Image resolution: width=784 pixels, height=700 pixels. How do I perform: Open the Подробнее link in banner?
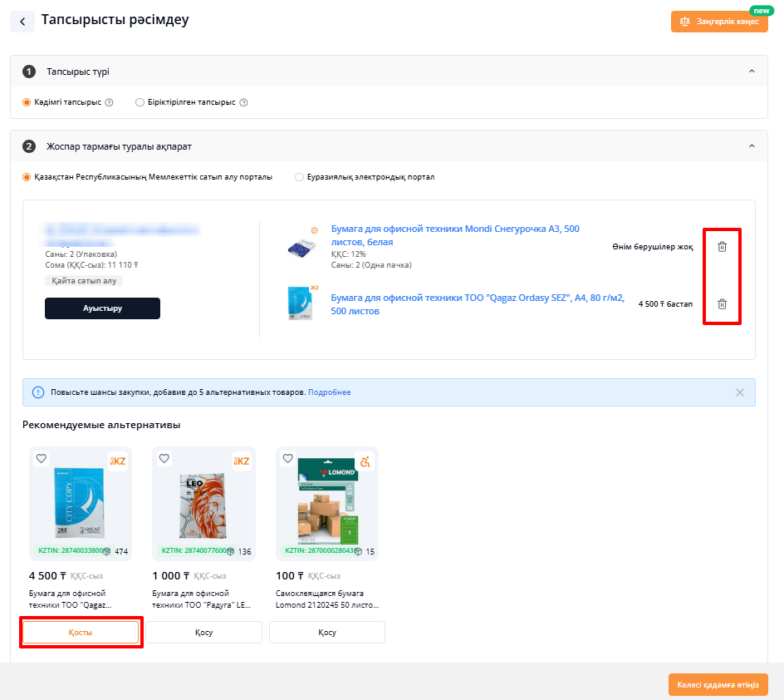(329, 392)
